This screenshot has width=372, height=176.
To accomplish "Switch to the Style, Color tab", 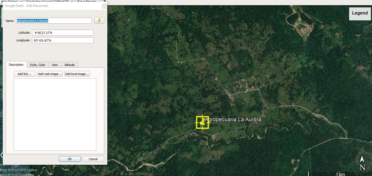I will [38, 65].
